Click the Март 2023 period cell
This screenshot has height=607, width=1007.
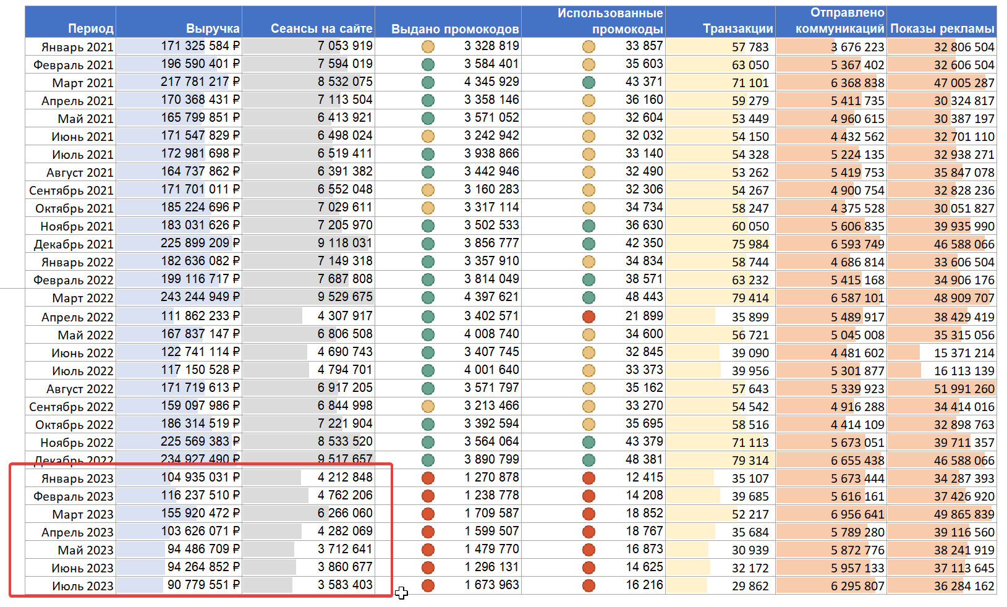(70, 514)
